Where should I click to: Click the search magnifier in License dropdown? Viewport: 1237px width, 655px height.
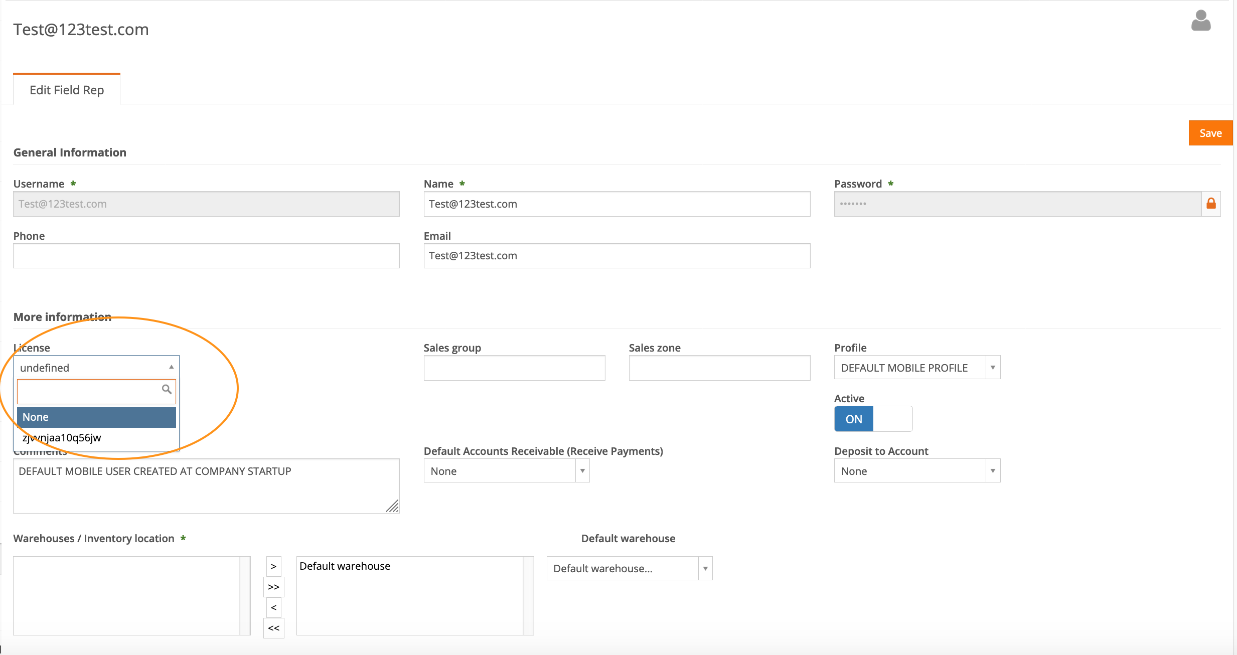(x=167, y=389)
